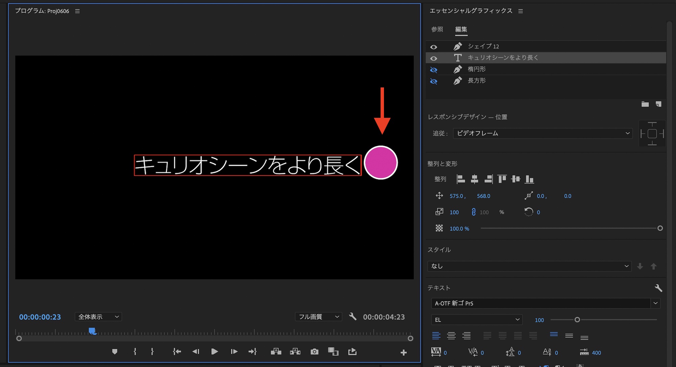Click the font size slider handle
Viewport: 676px width, 367px height.
tap(577, 320)
